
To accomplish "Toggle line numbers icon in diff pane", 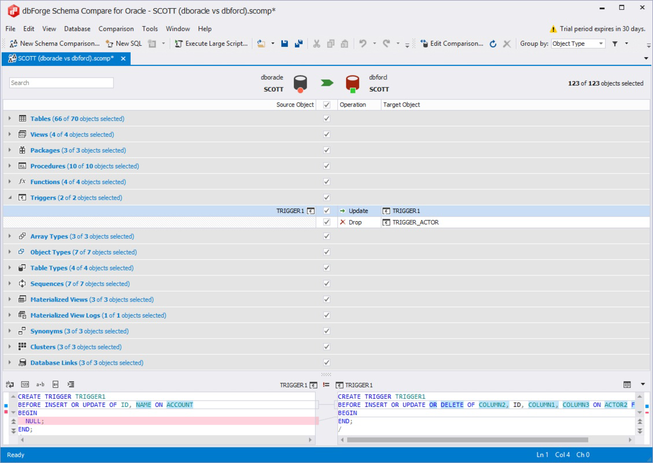I will tap(25, 384).
